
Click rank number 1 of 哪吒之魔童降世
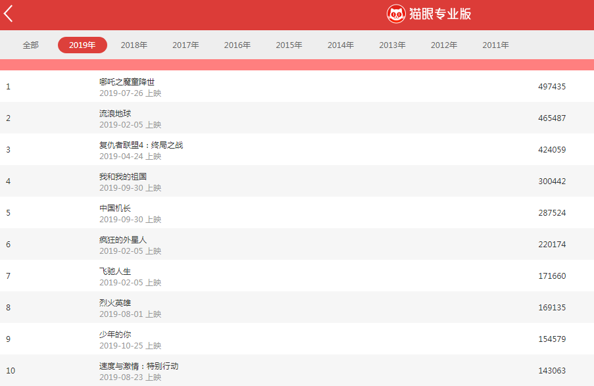point(8,86)
